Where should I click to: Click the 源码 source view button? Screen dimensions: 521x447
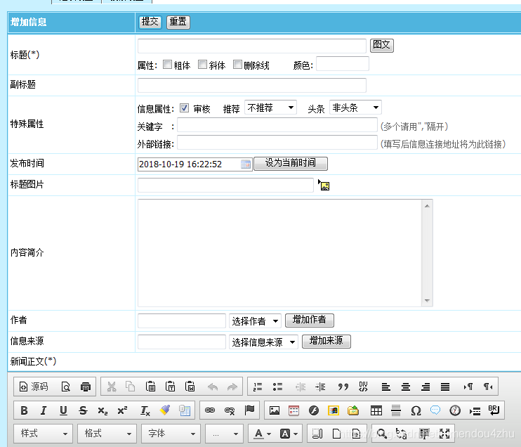[34, 387]
